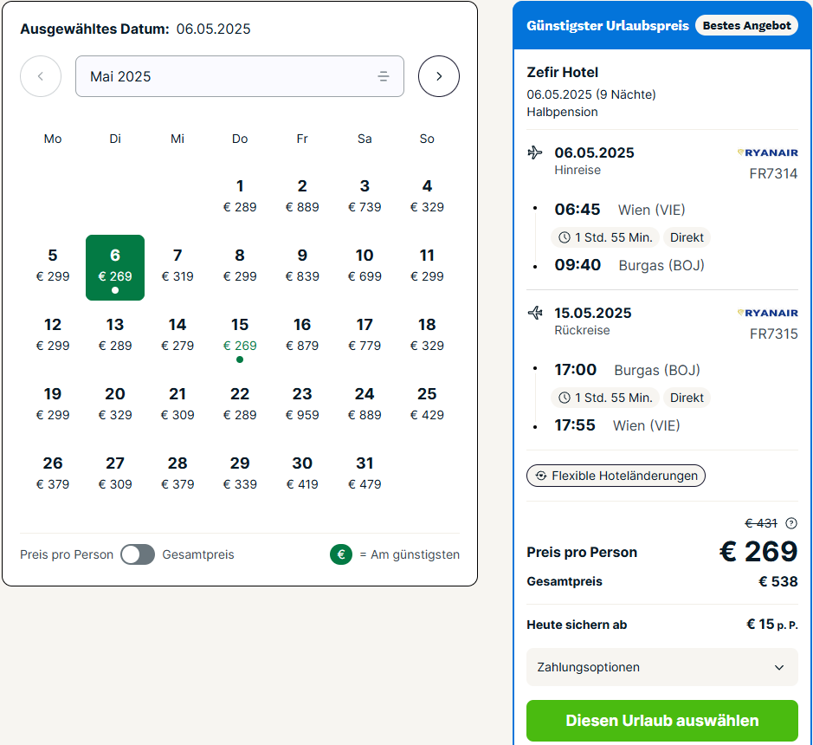Select May 15 with € 269 price

(x=240, y=337)
